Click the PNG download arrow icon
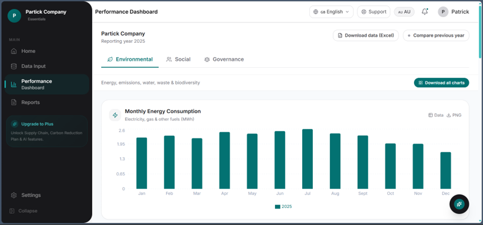The width and height of the screenshot is (483, 225). [x=449, y=115]
